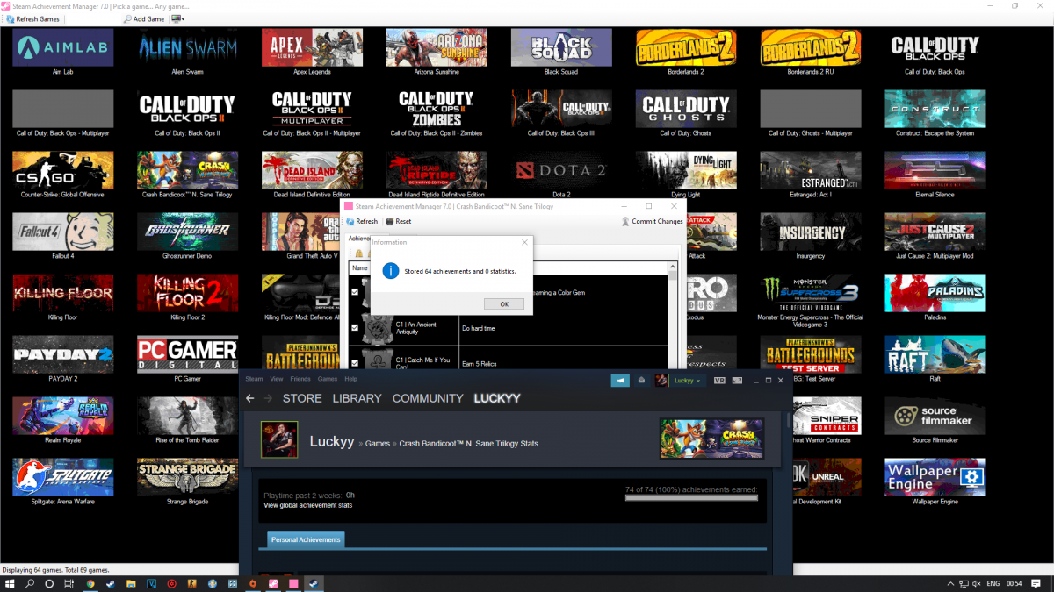The height and width of the screenshot is (592, 1054).
Task: Open the LIBRARY tab in Steam
Action: pyautogui.click(x=357, y=398)
